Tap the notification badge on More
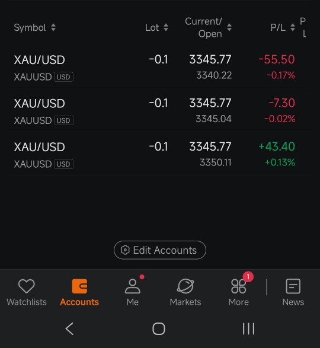The height and width of the screenshot is (348, 320). coord(248,277)
